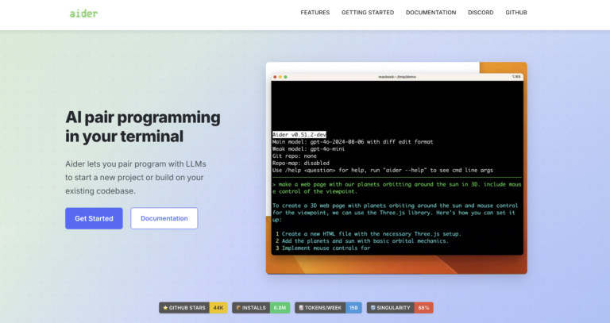The width and height of the screenshot is (610, 323).
Task: Click the aider logo in the header
Action: (x=83, y=13)
